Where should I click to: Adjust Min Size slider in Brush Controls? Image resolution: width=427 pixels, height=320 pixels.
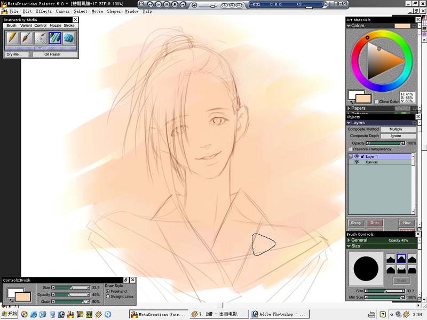coord(385,298)
